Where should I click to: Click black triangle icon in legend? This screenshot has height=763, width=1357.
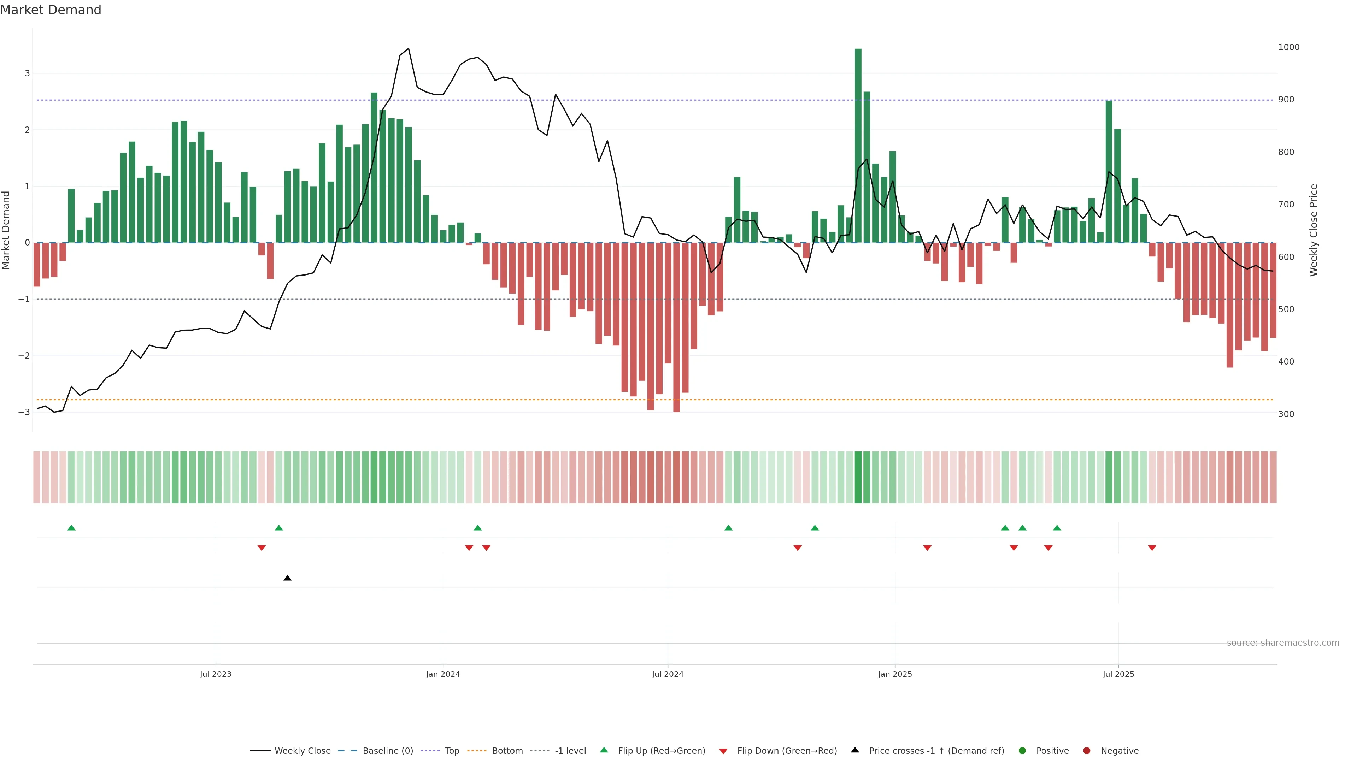click(854, 750)
